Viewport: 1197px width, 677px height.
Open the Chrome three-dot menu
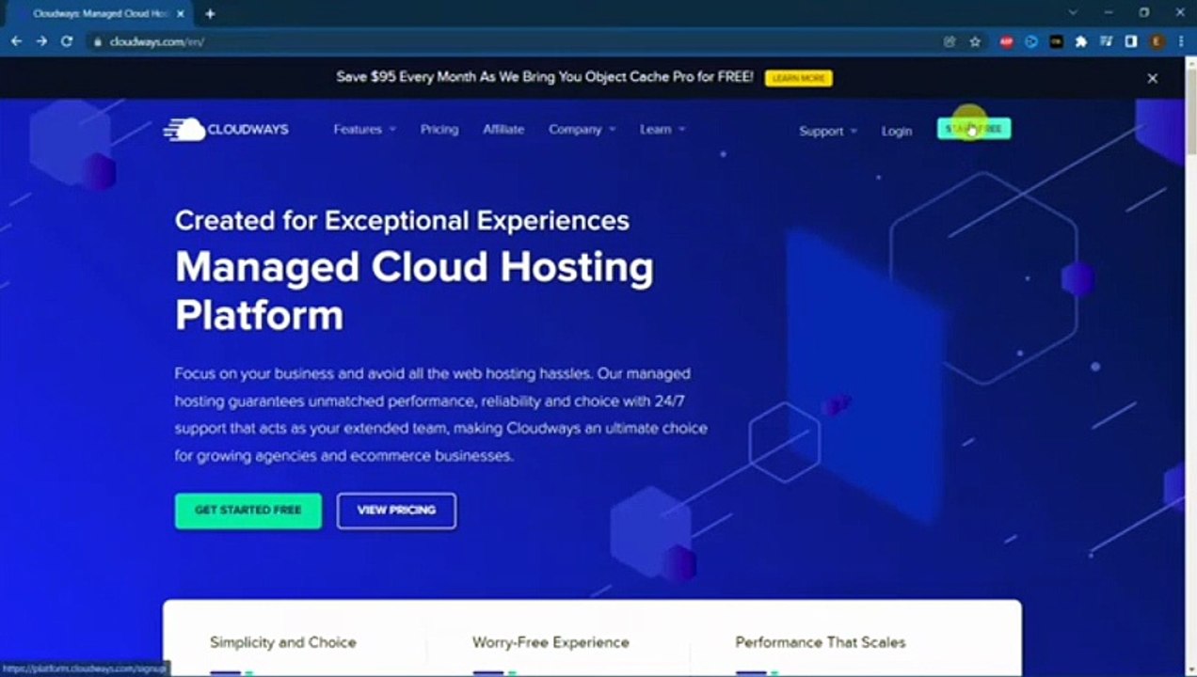pyautogui.click(x=1181, y=41)
